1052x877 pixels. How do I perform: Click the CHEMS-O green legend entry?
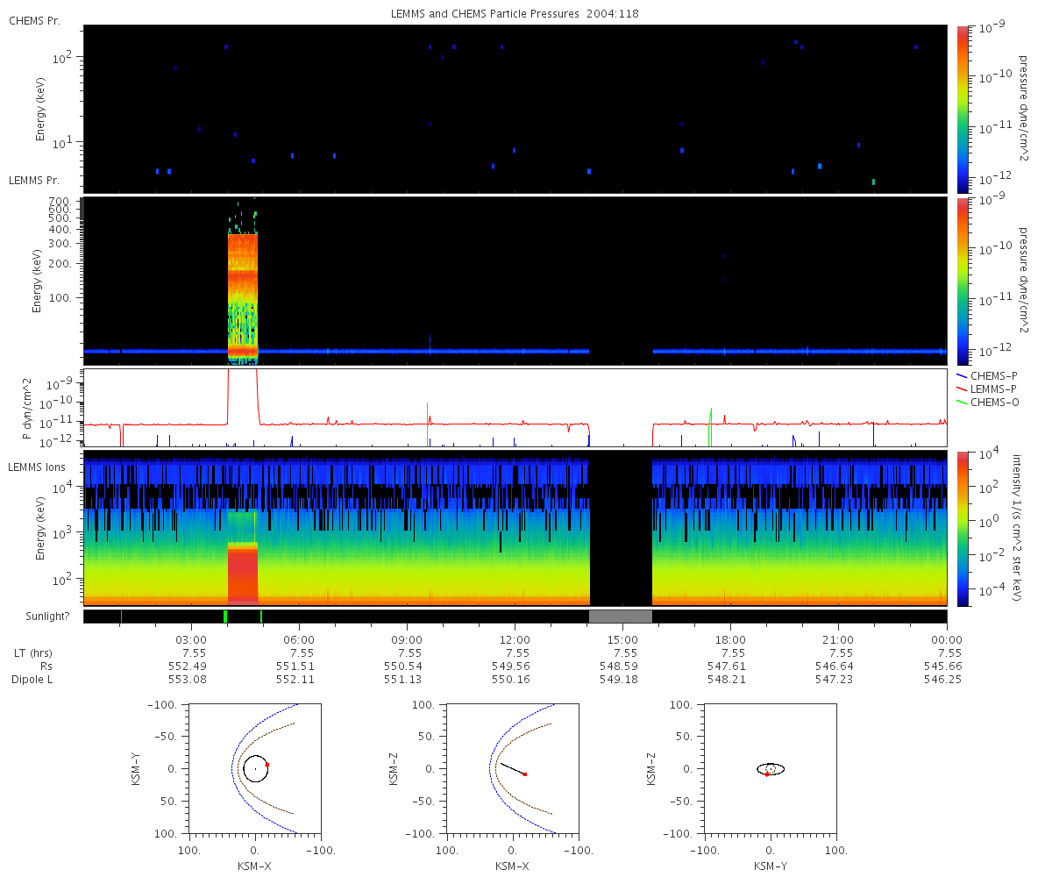tap(986, 402)
